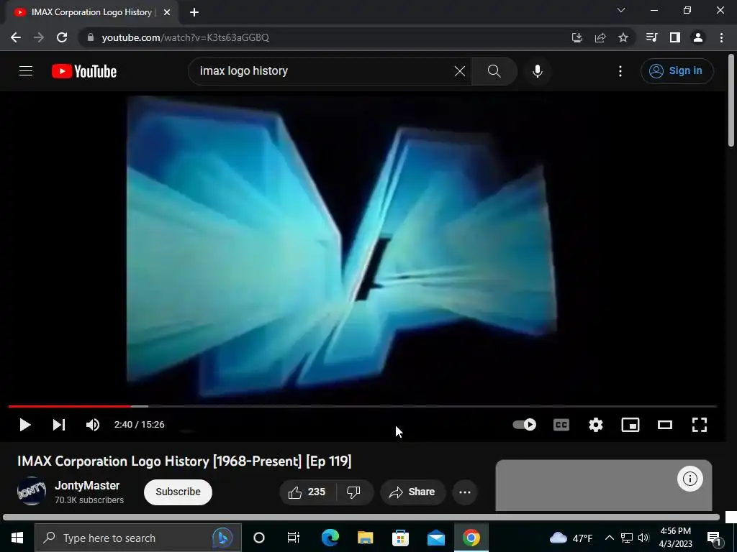Open Cortana circle in taskbar
This screenshot has width=737, height=552.
point(259,538)
